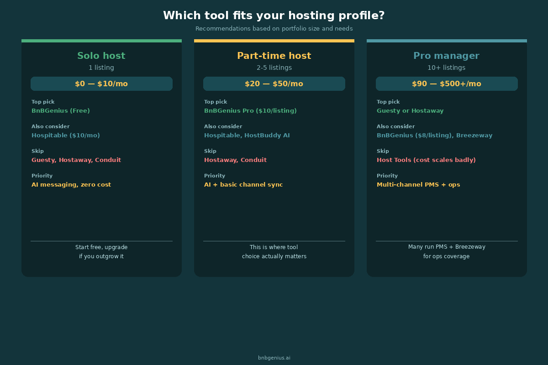Click the 'Which tool fits your hosting profile?' title
This screenshot has height=365, width=548.
(x=274, y=16)
